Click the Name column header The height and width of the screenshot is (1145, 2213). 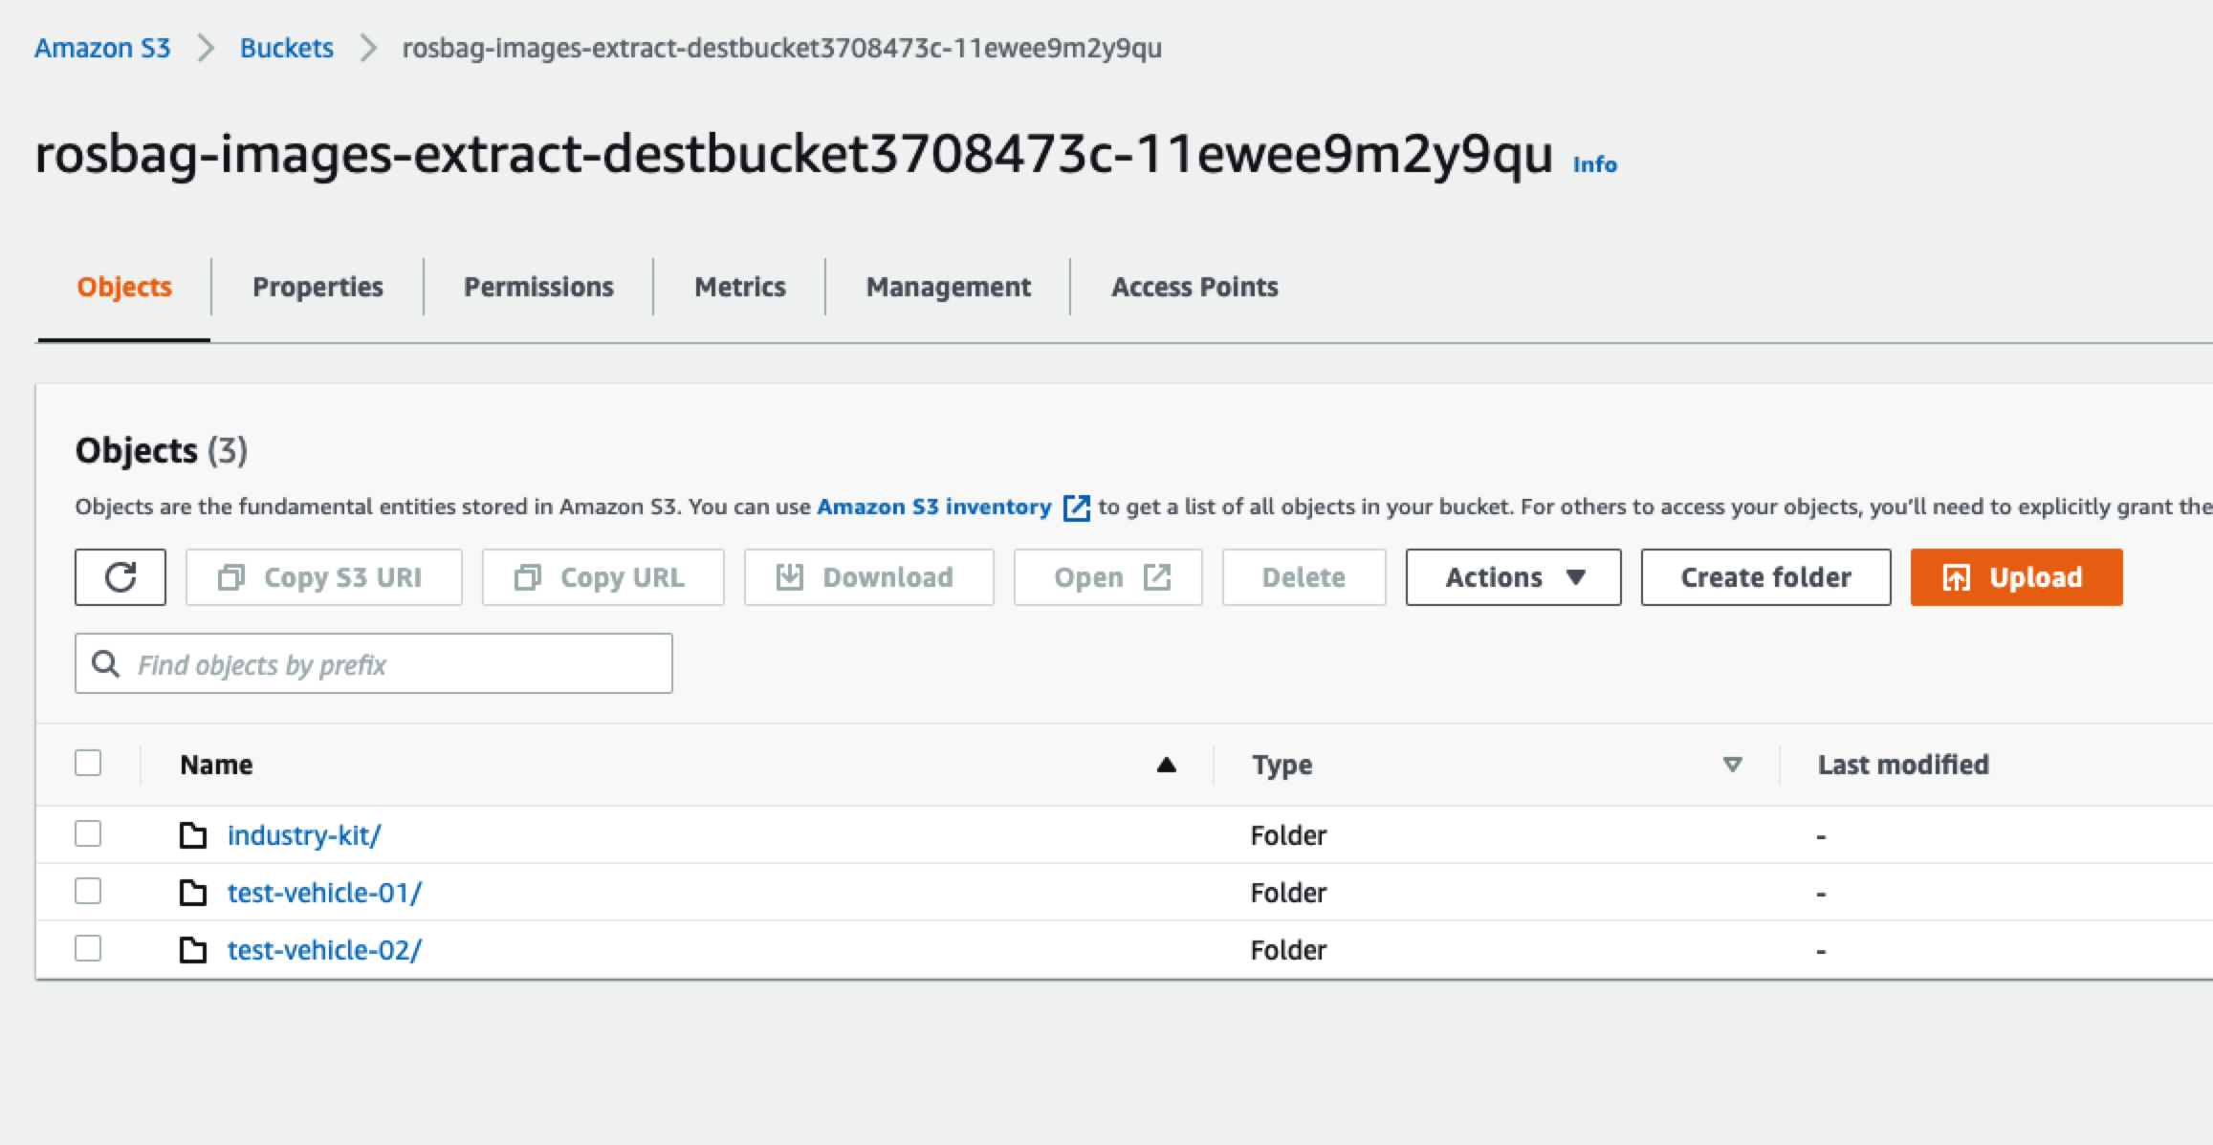click(x=216, y=765)
